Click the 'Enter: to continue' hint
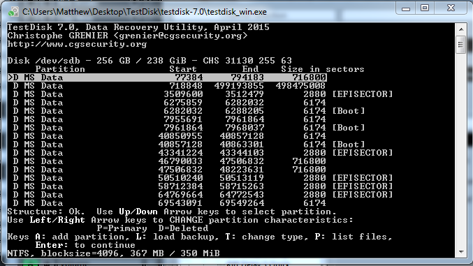 coord(85,245)
